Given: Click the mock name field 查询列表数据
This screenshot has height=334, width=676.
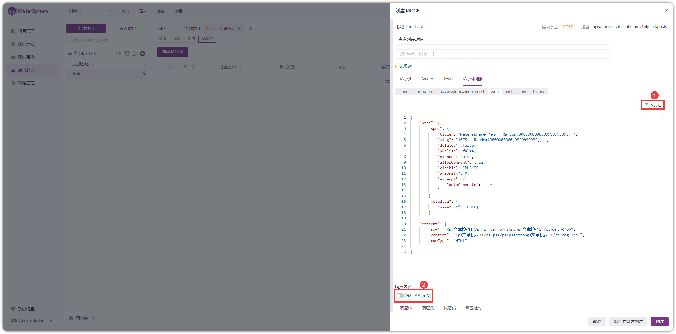Looking at the screenshot, I should coord(503,40).
